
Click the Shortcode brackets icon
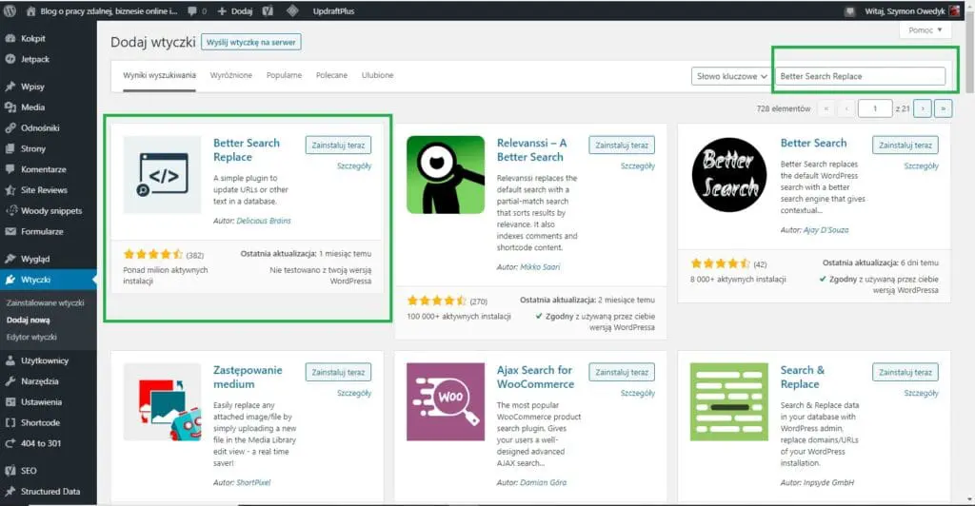point(10,423)
